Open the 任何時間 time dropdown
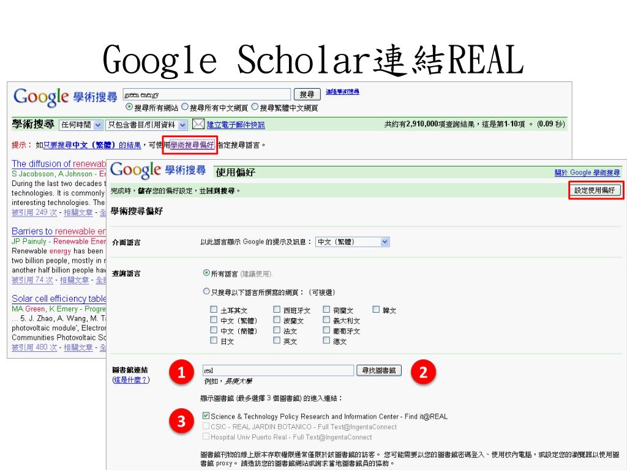Viewport: 627px width, 470px height. [x=81, y=125]
